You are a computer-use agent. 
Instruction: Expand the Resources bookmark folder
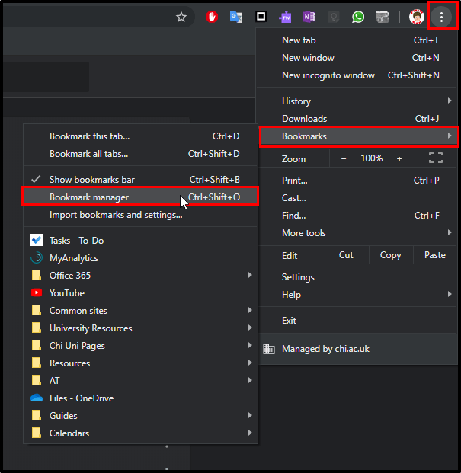point(141,363)
